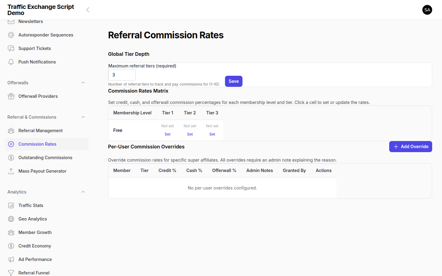Navigate to Traffic Stats

click(x=31, y=205)
